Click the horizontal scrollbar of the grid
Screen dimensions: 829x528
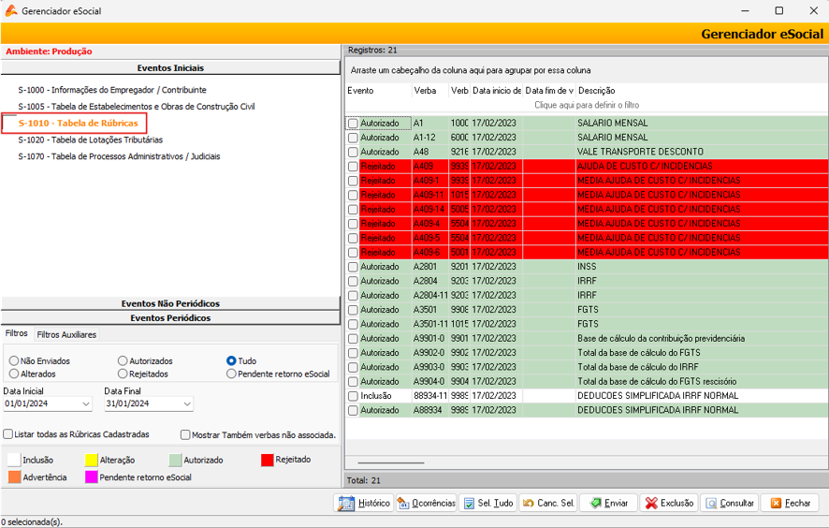coord(391,462)
